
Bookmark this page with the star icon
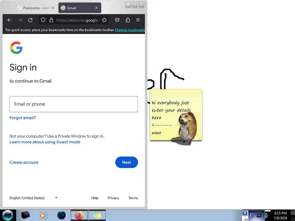(104, 20)
